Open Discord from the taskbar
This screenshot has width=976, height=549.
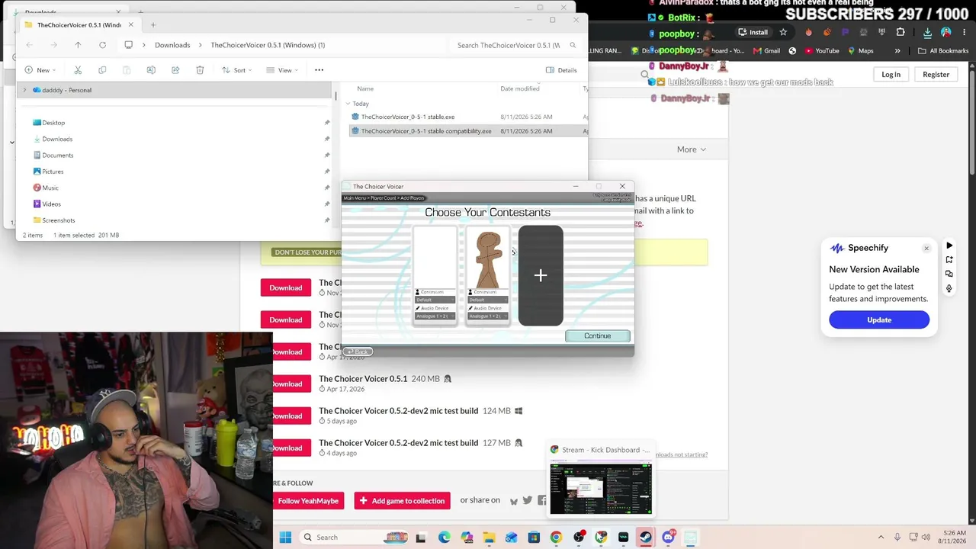(669, 538)
